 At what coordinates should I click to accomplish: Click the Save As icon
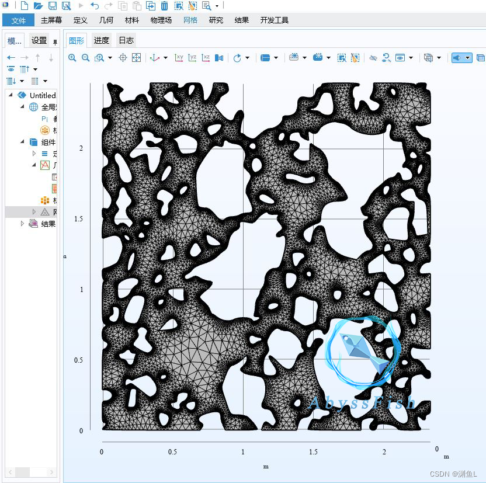click(x=67, y=6)
